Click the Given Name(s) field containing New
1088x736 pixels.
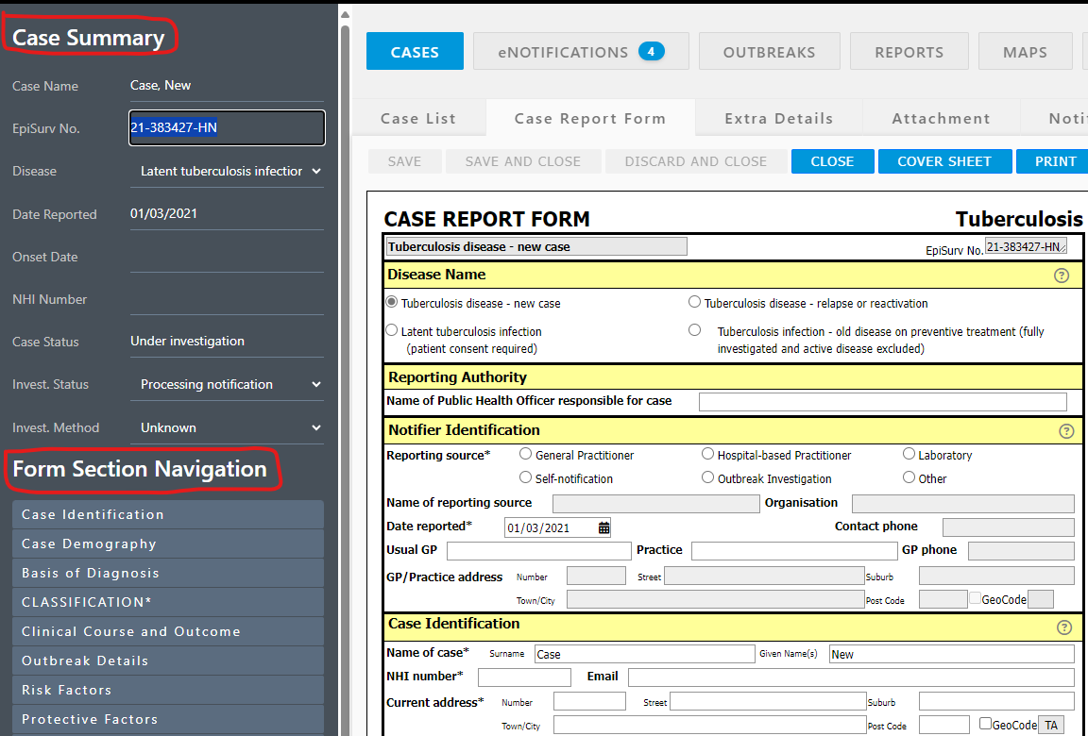coord(951,654)
